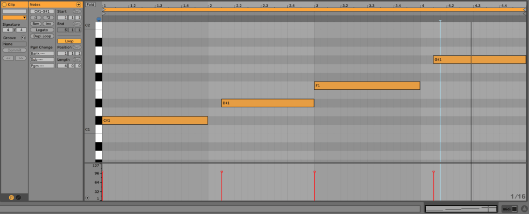Click the Length Set button
This screenshot has width=529, height=214.
click(x=77, y=60)
